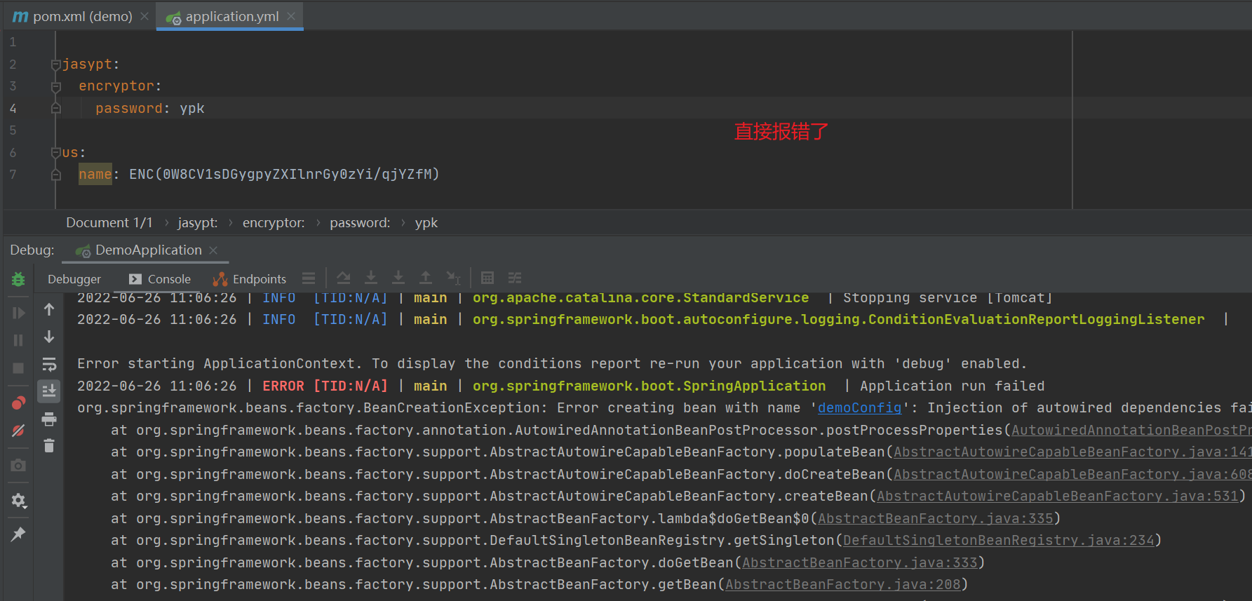The height and width of the screenshot is (601, 1252).
Task: Click fold end marker on password line
Action: coord(55,109)
